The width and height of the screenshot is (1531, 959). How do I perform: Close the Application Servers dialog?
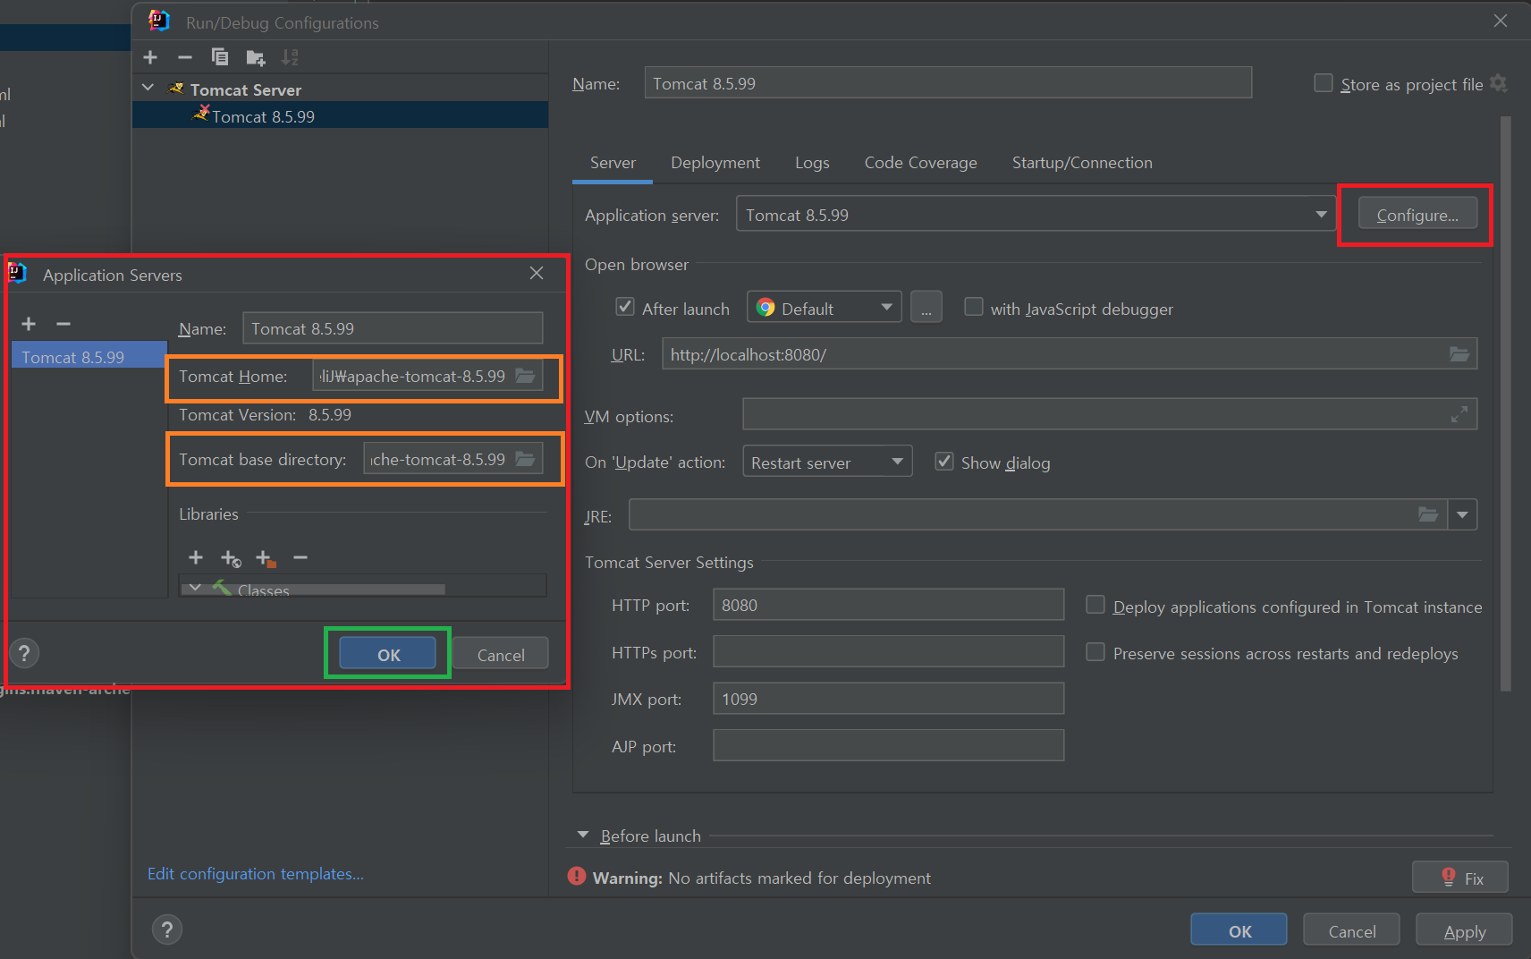tap(537, 273)
